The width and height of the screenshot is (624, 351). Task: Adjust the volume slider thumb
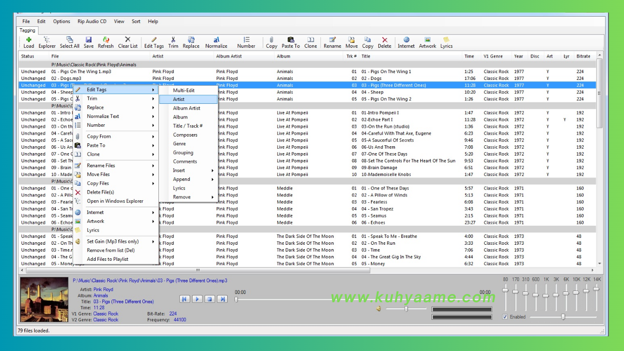pyautogui.click(x=406, y=309)
